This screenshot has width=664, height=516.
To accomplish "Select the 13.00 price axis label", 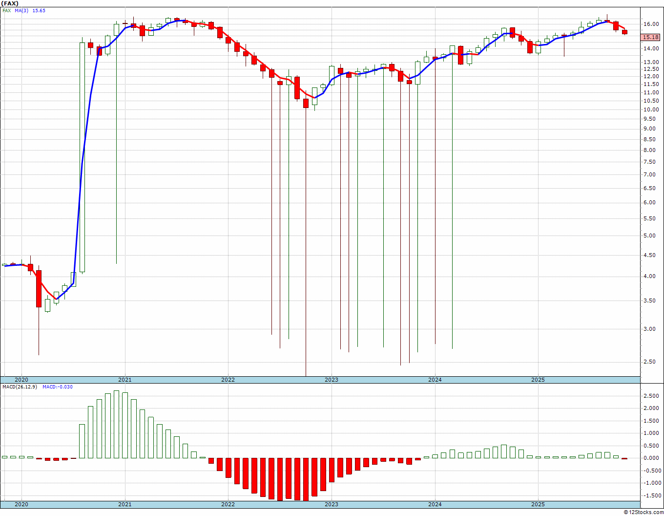I will pyautogui.click(x=650, y=62).
